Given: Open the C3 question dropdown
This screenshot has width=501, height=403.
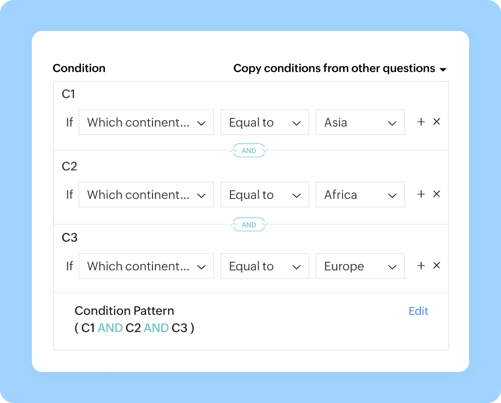Looking at the screenshot, I should pyautogui.click(x=146, y=266).
